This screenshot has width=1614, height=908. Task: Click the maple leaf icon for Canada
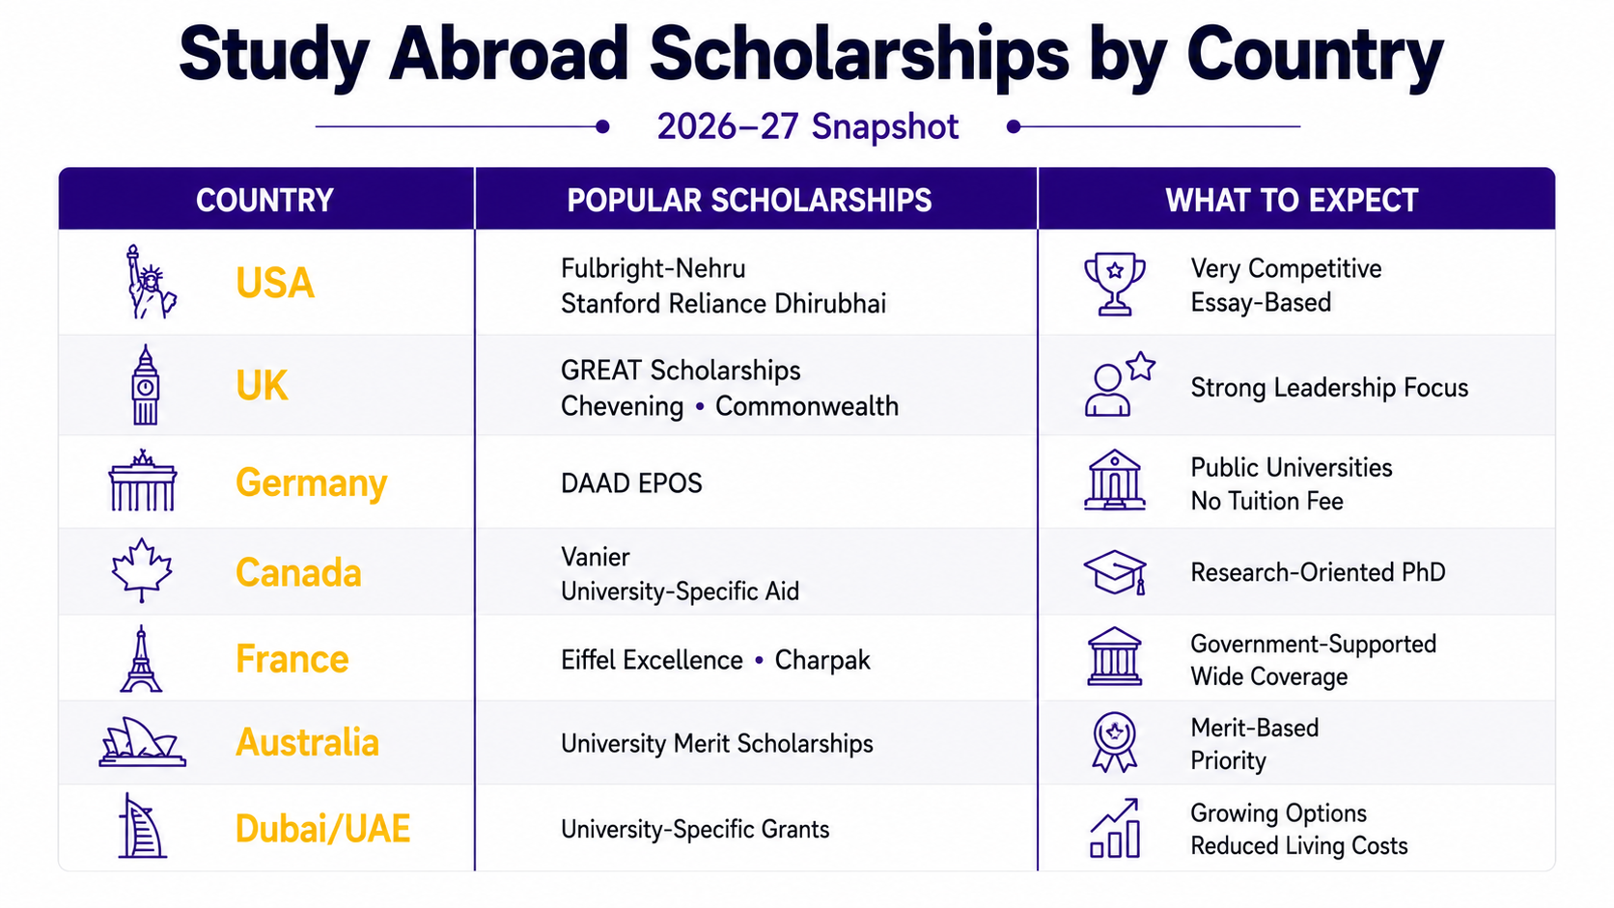click(x=142, y=570)
